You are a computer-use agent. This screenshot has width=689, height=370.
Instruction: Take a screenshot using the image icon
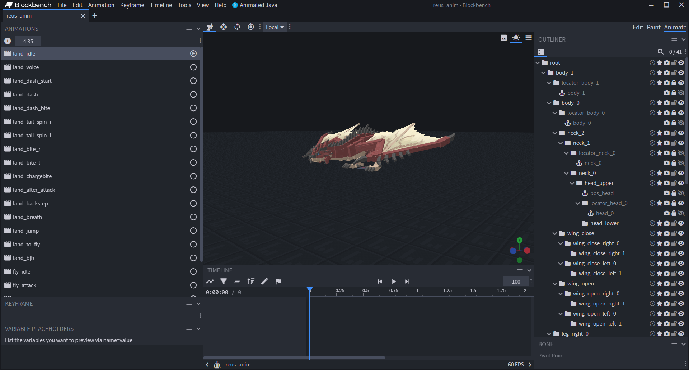pyautogui.click(x=503, y=38)
